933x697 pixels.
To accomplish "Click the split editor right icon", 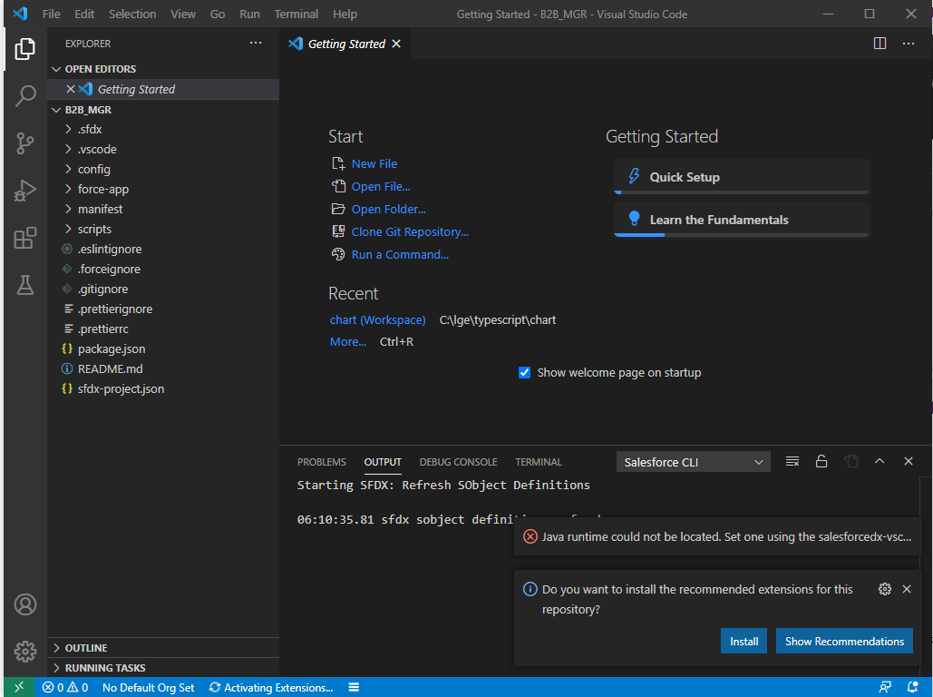I will 880,44.
